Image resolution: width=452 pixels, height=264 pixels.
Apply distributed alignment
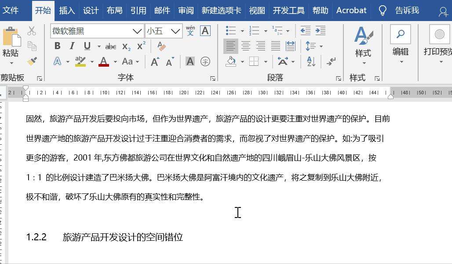click(x=291, y=46)
